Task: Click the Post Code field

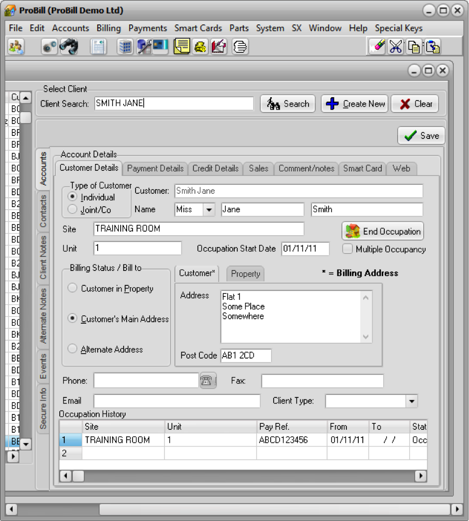Action: [x=246, y=356]
